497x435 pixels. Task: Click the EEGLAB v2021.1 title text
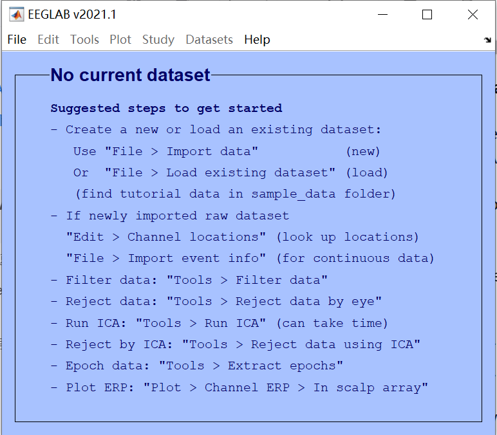[x=72, y=15]
